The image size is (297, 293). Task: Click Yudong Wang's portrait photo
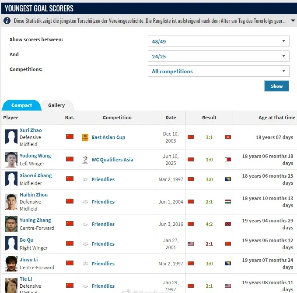click(x=11, y=160)
